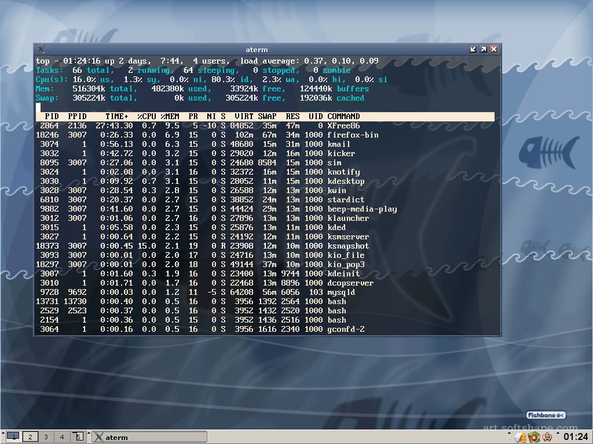Switch to virtual desktop 1 in pager
The width and height of the screenshot is (593, 444).
pos(14,437)
